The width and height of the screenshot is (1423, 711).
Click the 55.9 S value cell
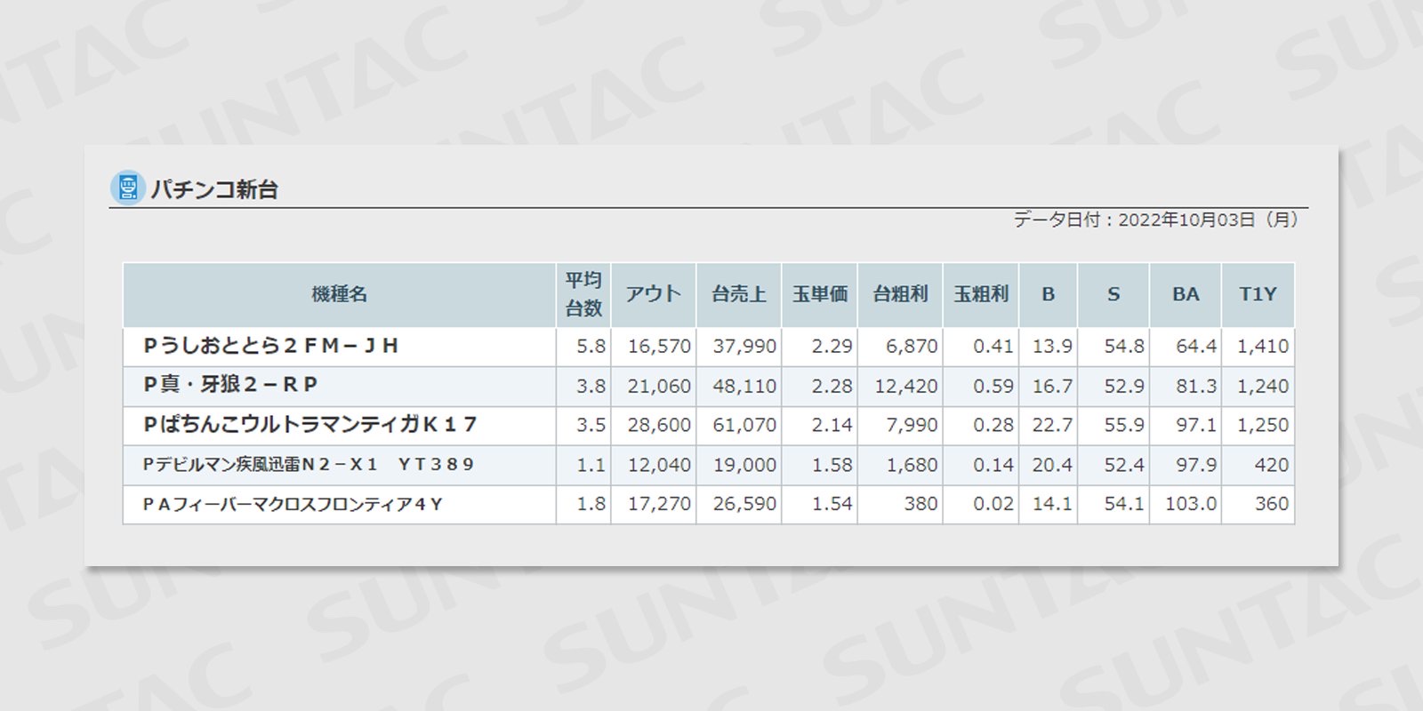pos(1113,426)
